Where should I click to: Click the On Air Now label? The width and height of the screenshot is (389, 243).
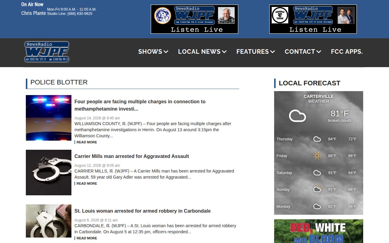(32, 4)
